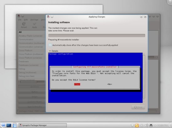This screenshot has height=128, width=172.
Task: Select 'Communication (multiverse)' section
Action: coord(32,43)
